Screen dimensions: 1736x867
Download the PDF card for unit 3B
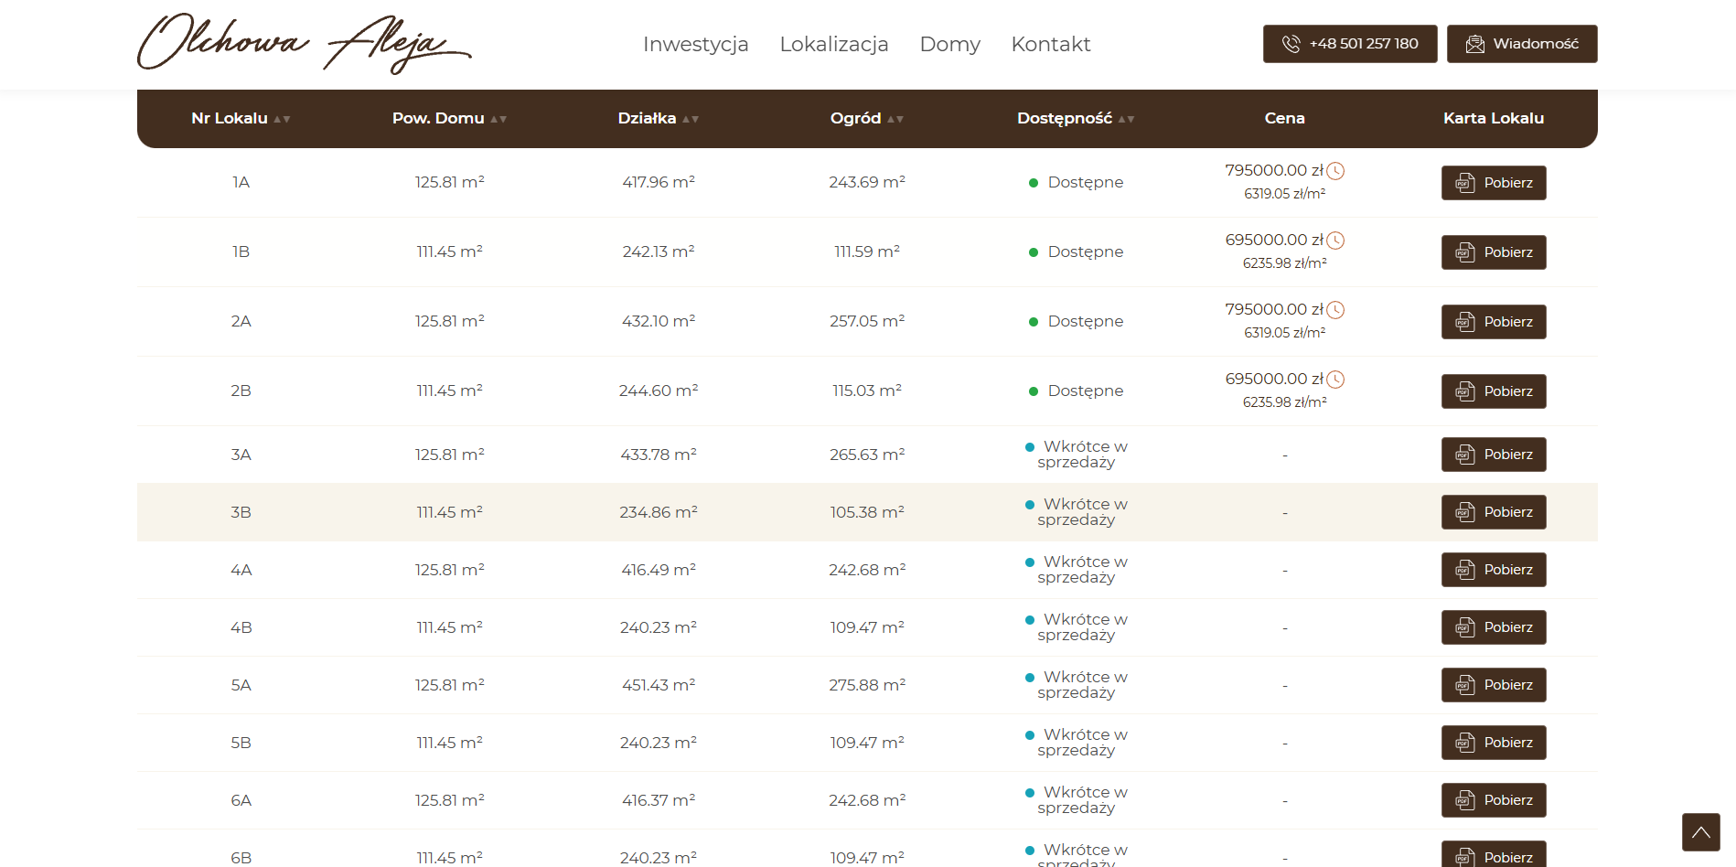[1494, 512]
